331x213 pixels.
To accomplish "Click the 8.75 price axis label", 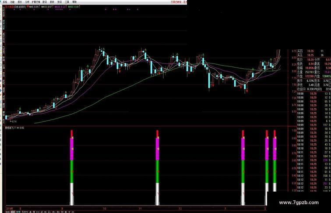I will click(x=294, y=51).
